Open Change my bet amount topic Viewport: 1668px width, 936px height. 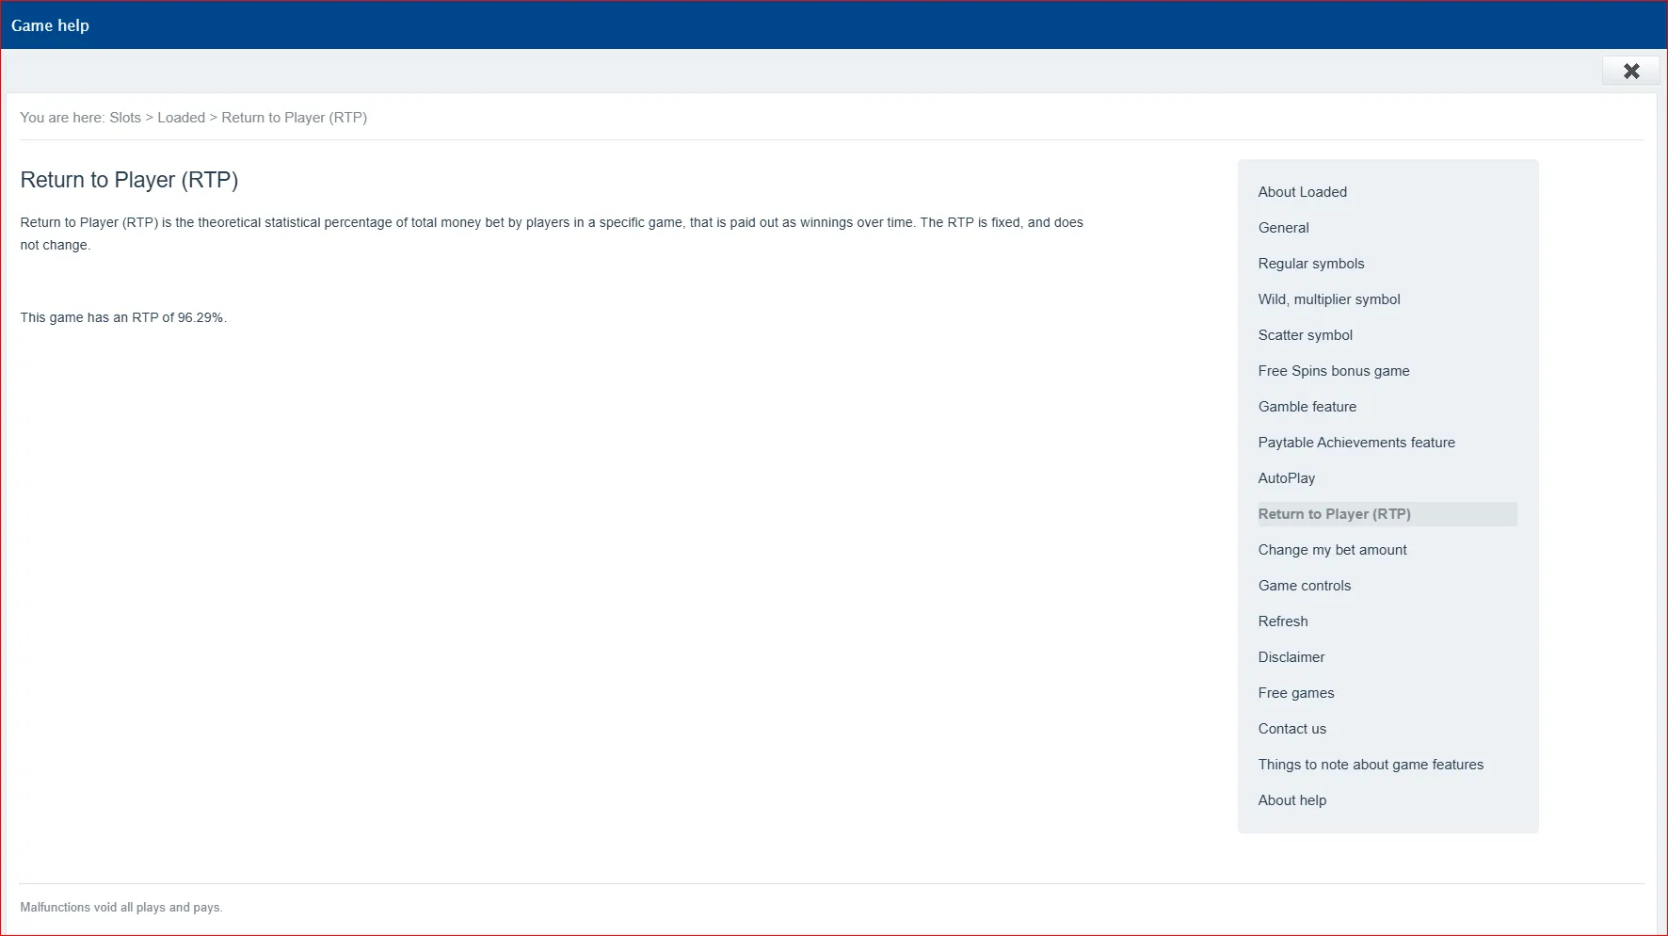(1332, 550)
